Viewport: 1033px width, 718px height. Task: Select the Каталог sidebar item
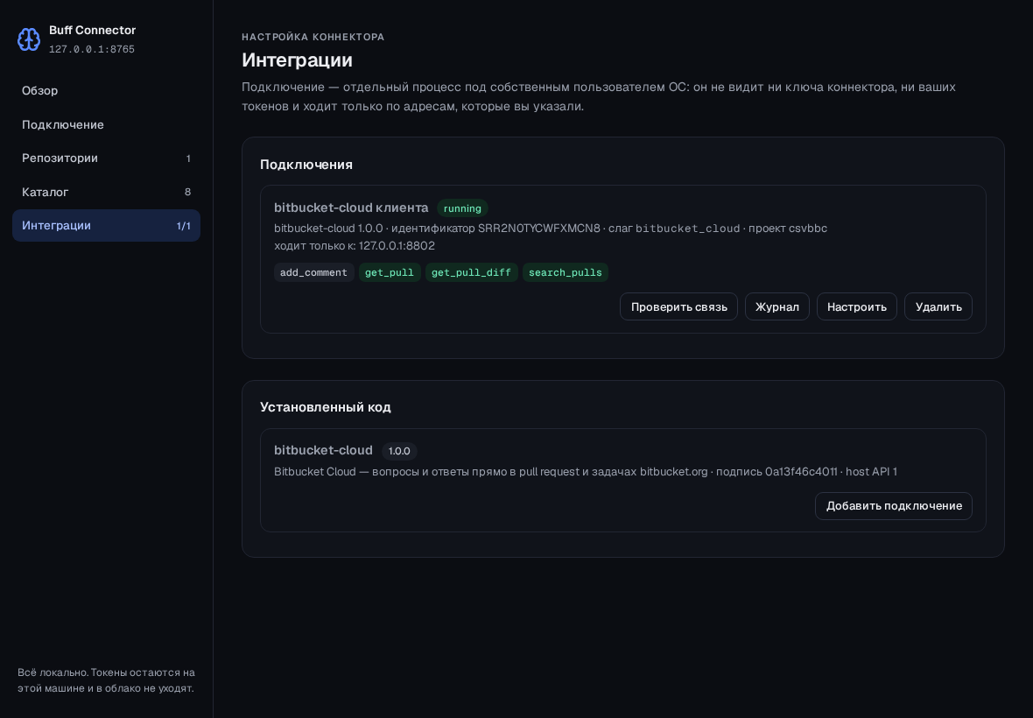[106, 192]
